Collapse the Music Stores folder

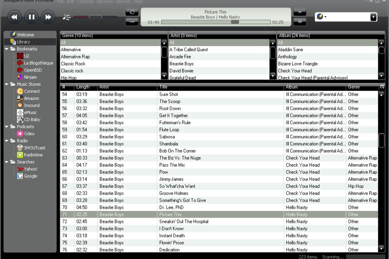click(6, 84)
